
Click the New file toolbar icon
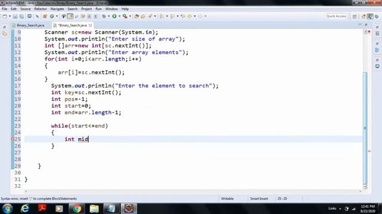pyautogui.click(x=5, y=16)
